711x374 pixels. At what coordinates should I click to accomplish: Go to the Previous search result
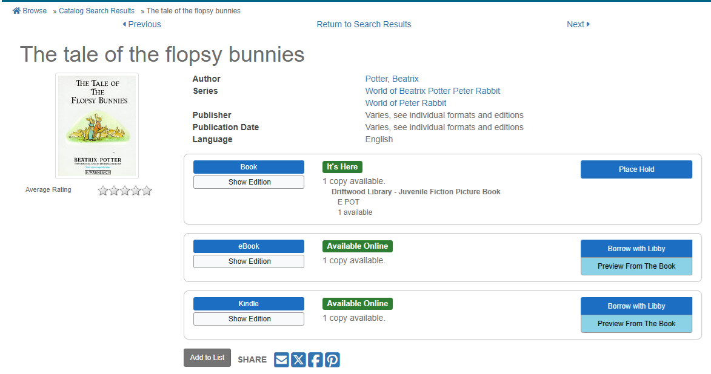(142, 24)
